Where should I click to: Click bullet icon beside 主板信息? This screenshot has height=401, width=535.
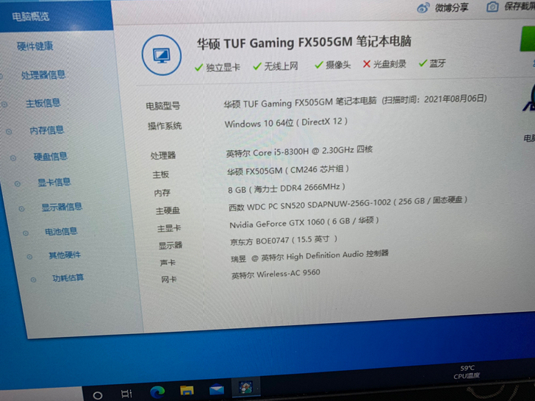coord(4,104)
